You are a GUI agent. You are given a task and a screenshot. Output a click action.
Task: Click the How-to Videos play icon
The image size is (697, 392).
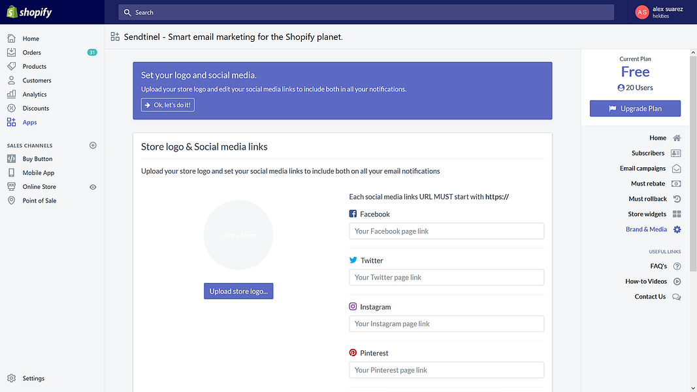tap(677, 282)
